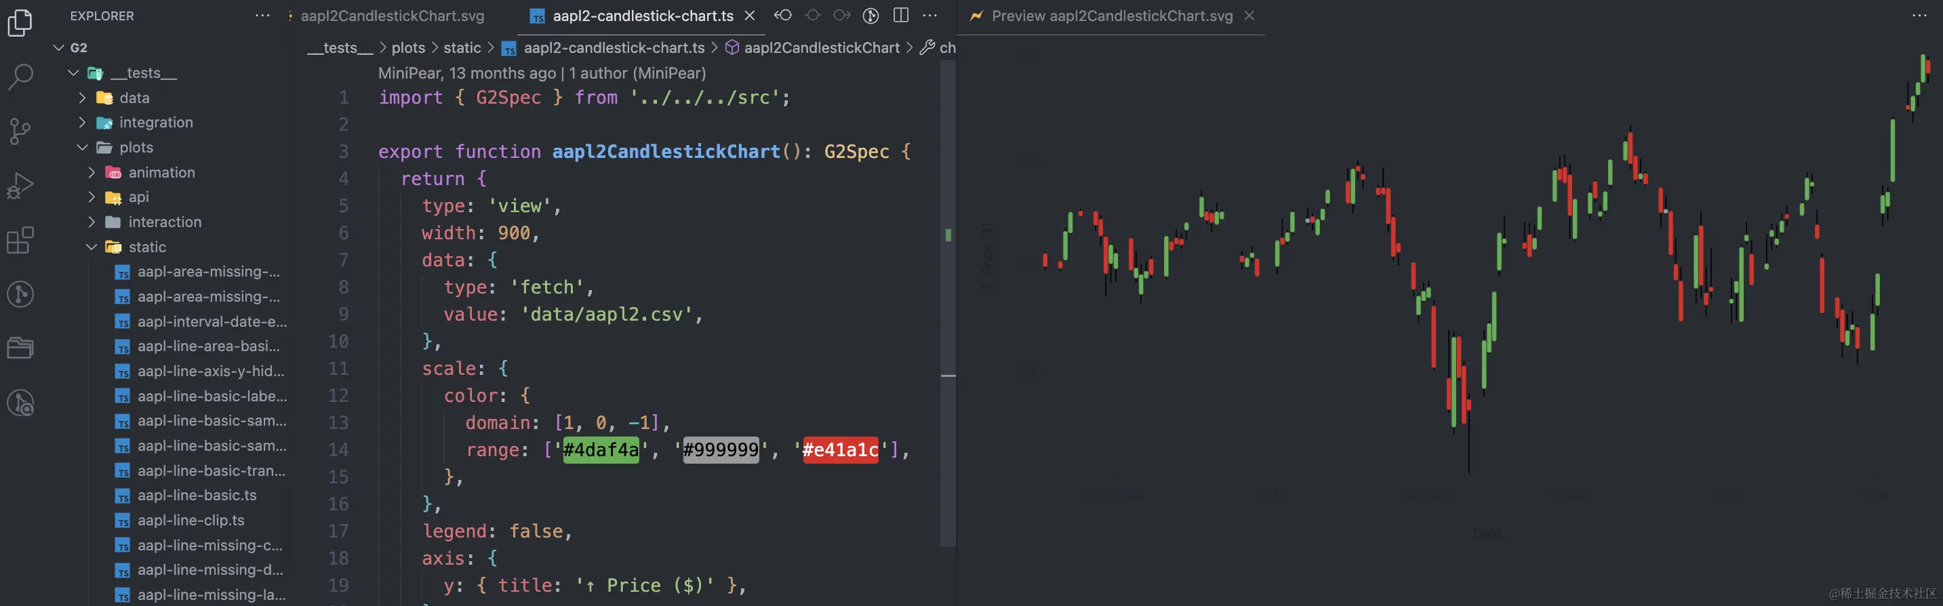
Task: Expand the api folder
Action: tap(92, 197)
